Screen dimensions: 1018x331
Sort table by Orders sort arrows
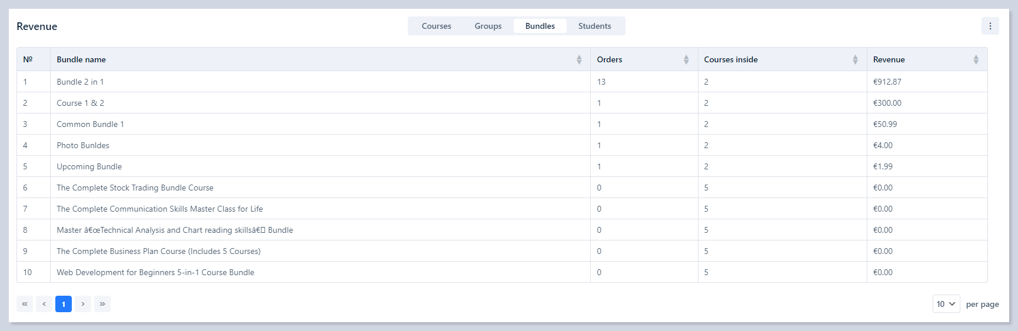686,59
